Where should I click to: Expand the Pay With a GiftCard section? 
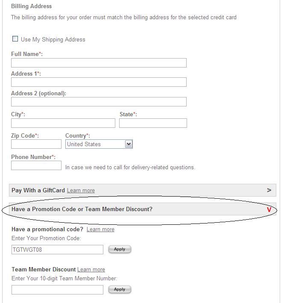143,190
